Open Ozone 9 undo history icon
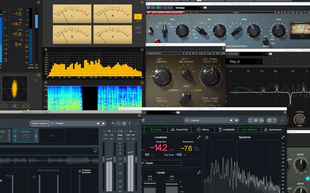The image size is (310, 193). (118, 124)
